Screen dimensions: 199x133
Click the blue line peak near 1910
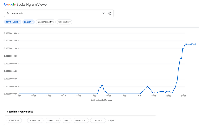(102, 85)
